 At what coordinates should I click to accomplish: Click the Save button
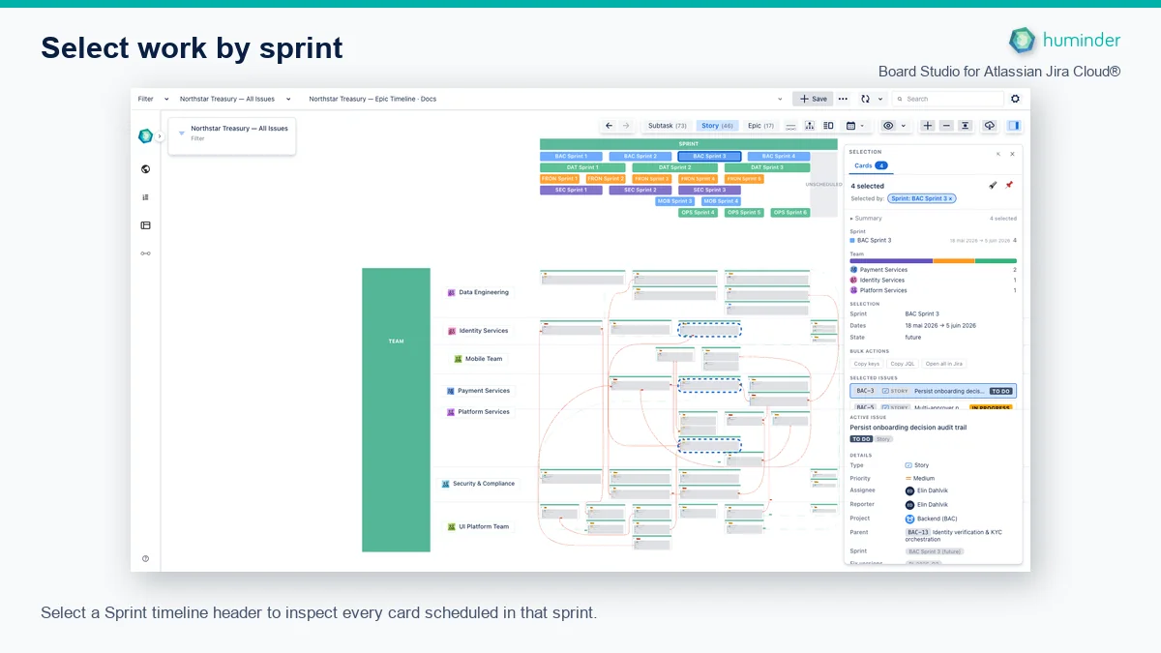coord(813,99)
